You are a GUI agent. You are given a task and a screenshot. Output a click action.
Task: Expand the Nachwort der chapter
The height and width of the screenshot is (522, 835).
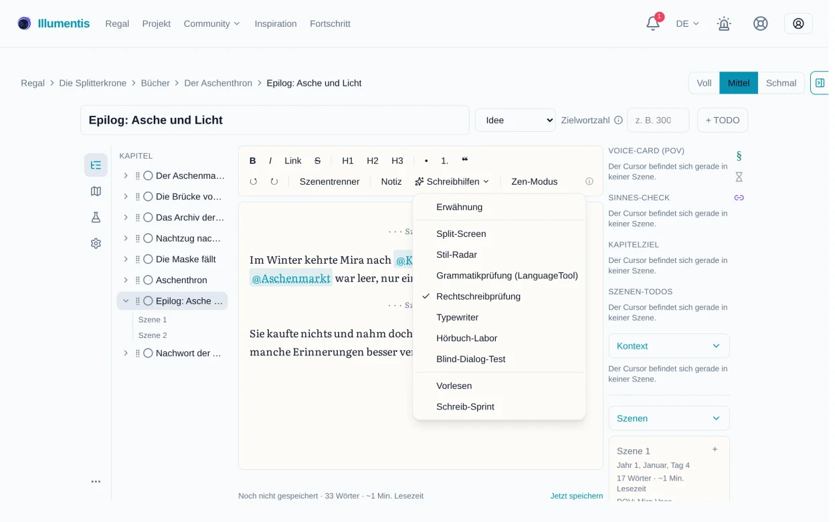tap(126, 353)
